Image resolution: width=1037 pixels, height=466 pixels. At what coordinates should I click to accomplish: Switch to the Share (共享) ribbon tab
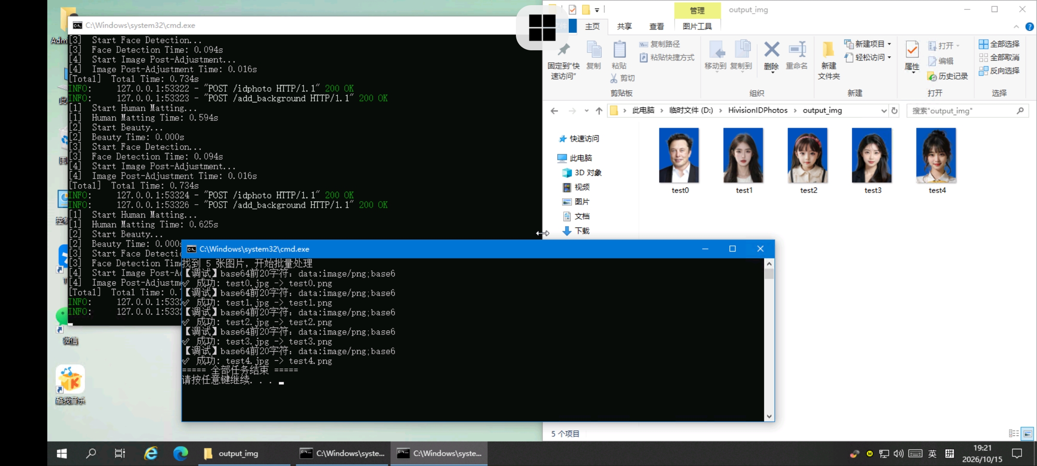[x=624, y=26]
